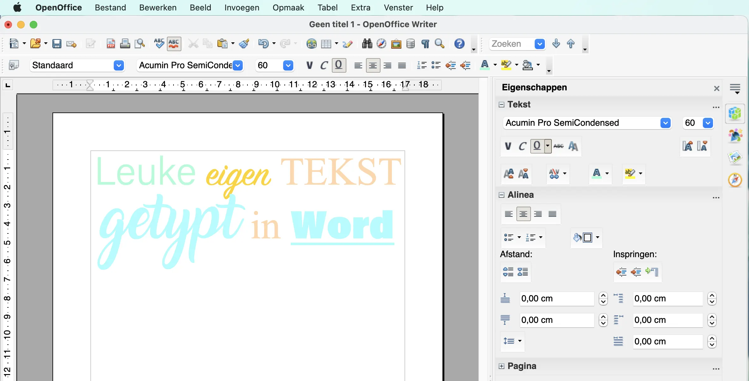The width and height of the screenshot is (749, 381).
Task: Open the Styles and Formatting icon left of Standaard
Action: coord(14,65)
